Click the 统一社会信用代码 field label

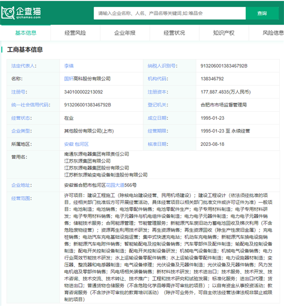coord(30,105)
